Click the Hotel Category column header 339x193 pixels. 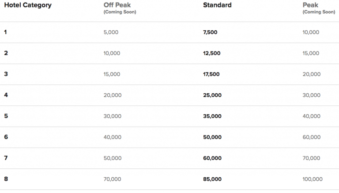point(28,5)
